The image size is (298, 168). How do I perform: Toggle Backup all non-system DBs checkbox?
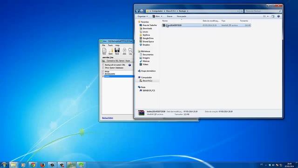click(x=103, y=65)
